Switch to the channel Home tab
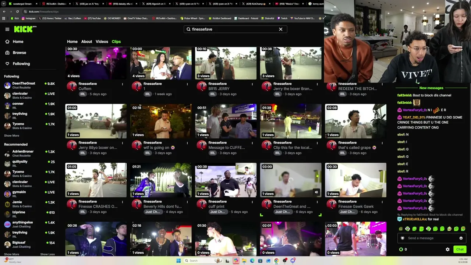This screenshot has height=265, width=471. [72, 42]
